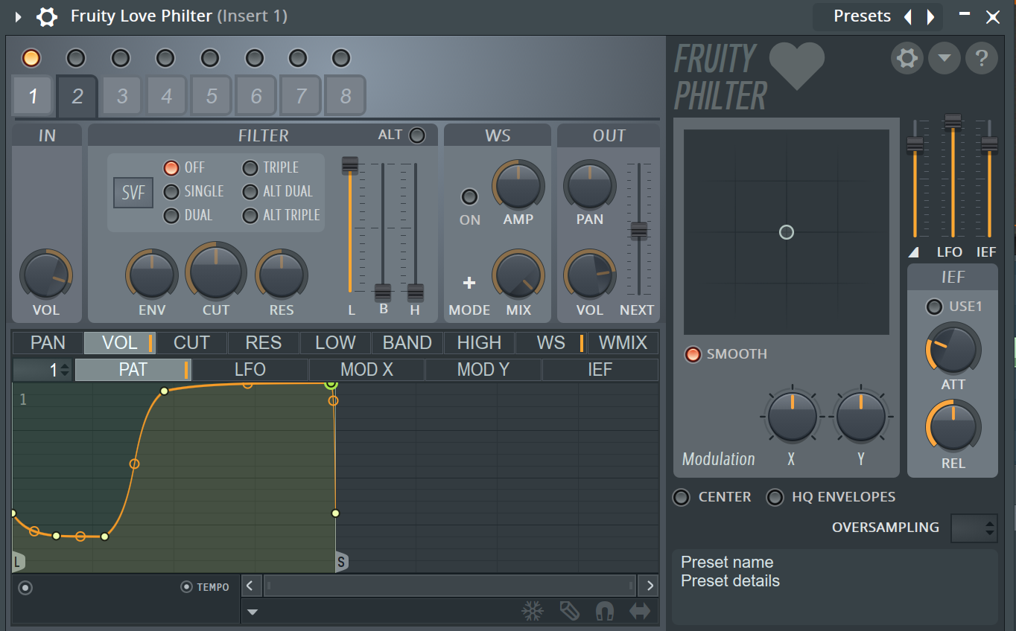Toggle the SMOOTH modulation option
The width and height of the screenshot is (1016, 631).
point(693,354)
